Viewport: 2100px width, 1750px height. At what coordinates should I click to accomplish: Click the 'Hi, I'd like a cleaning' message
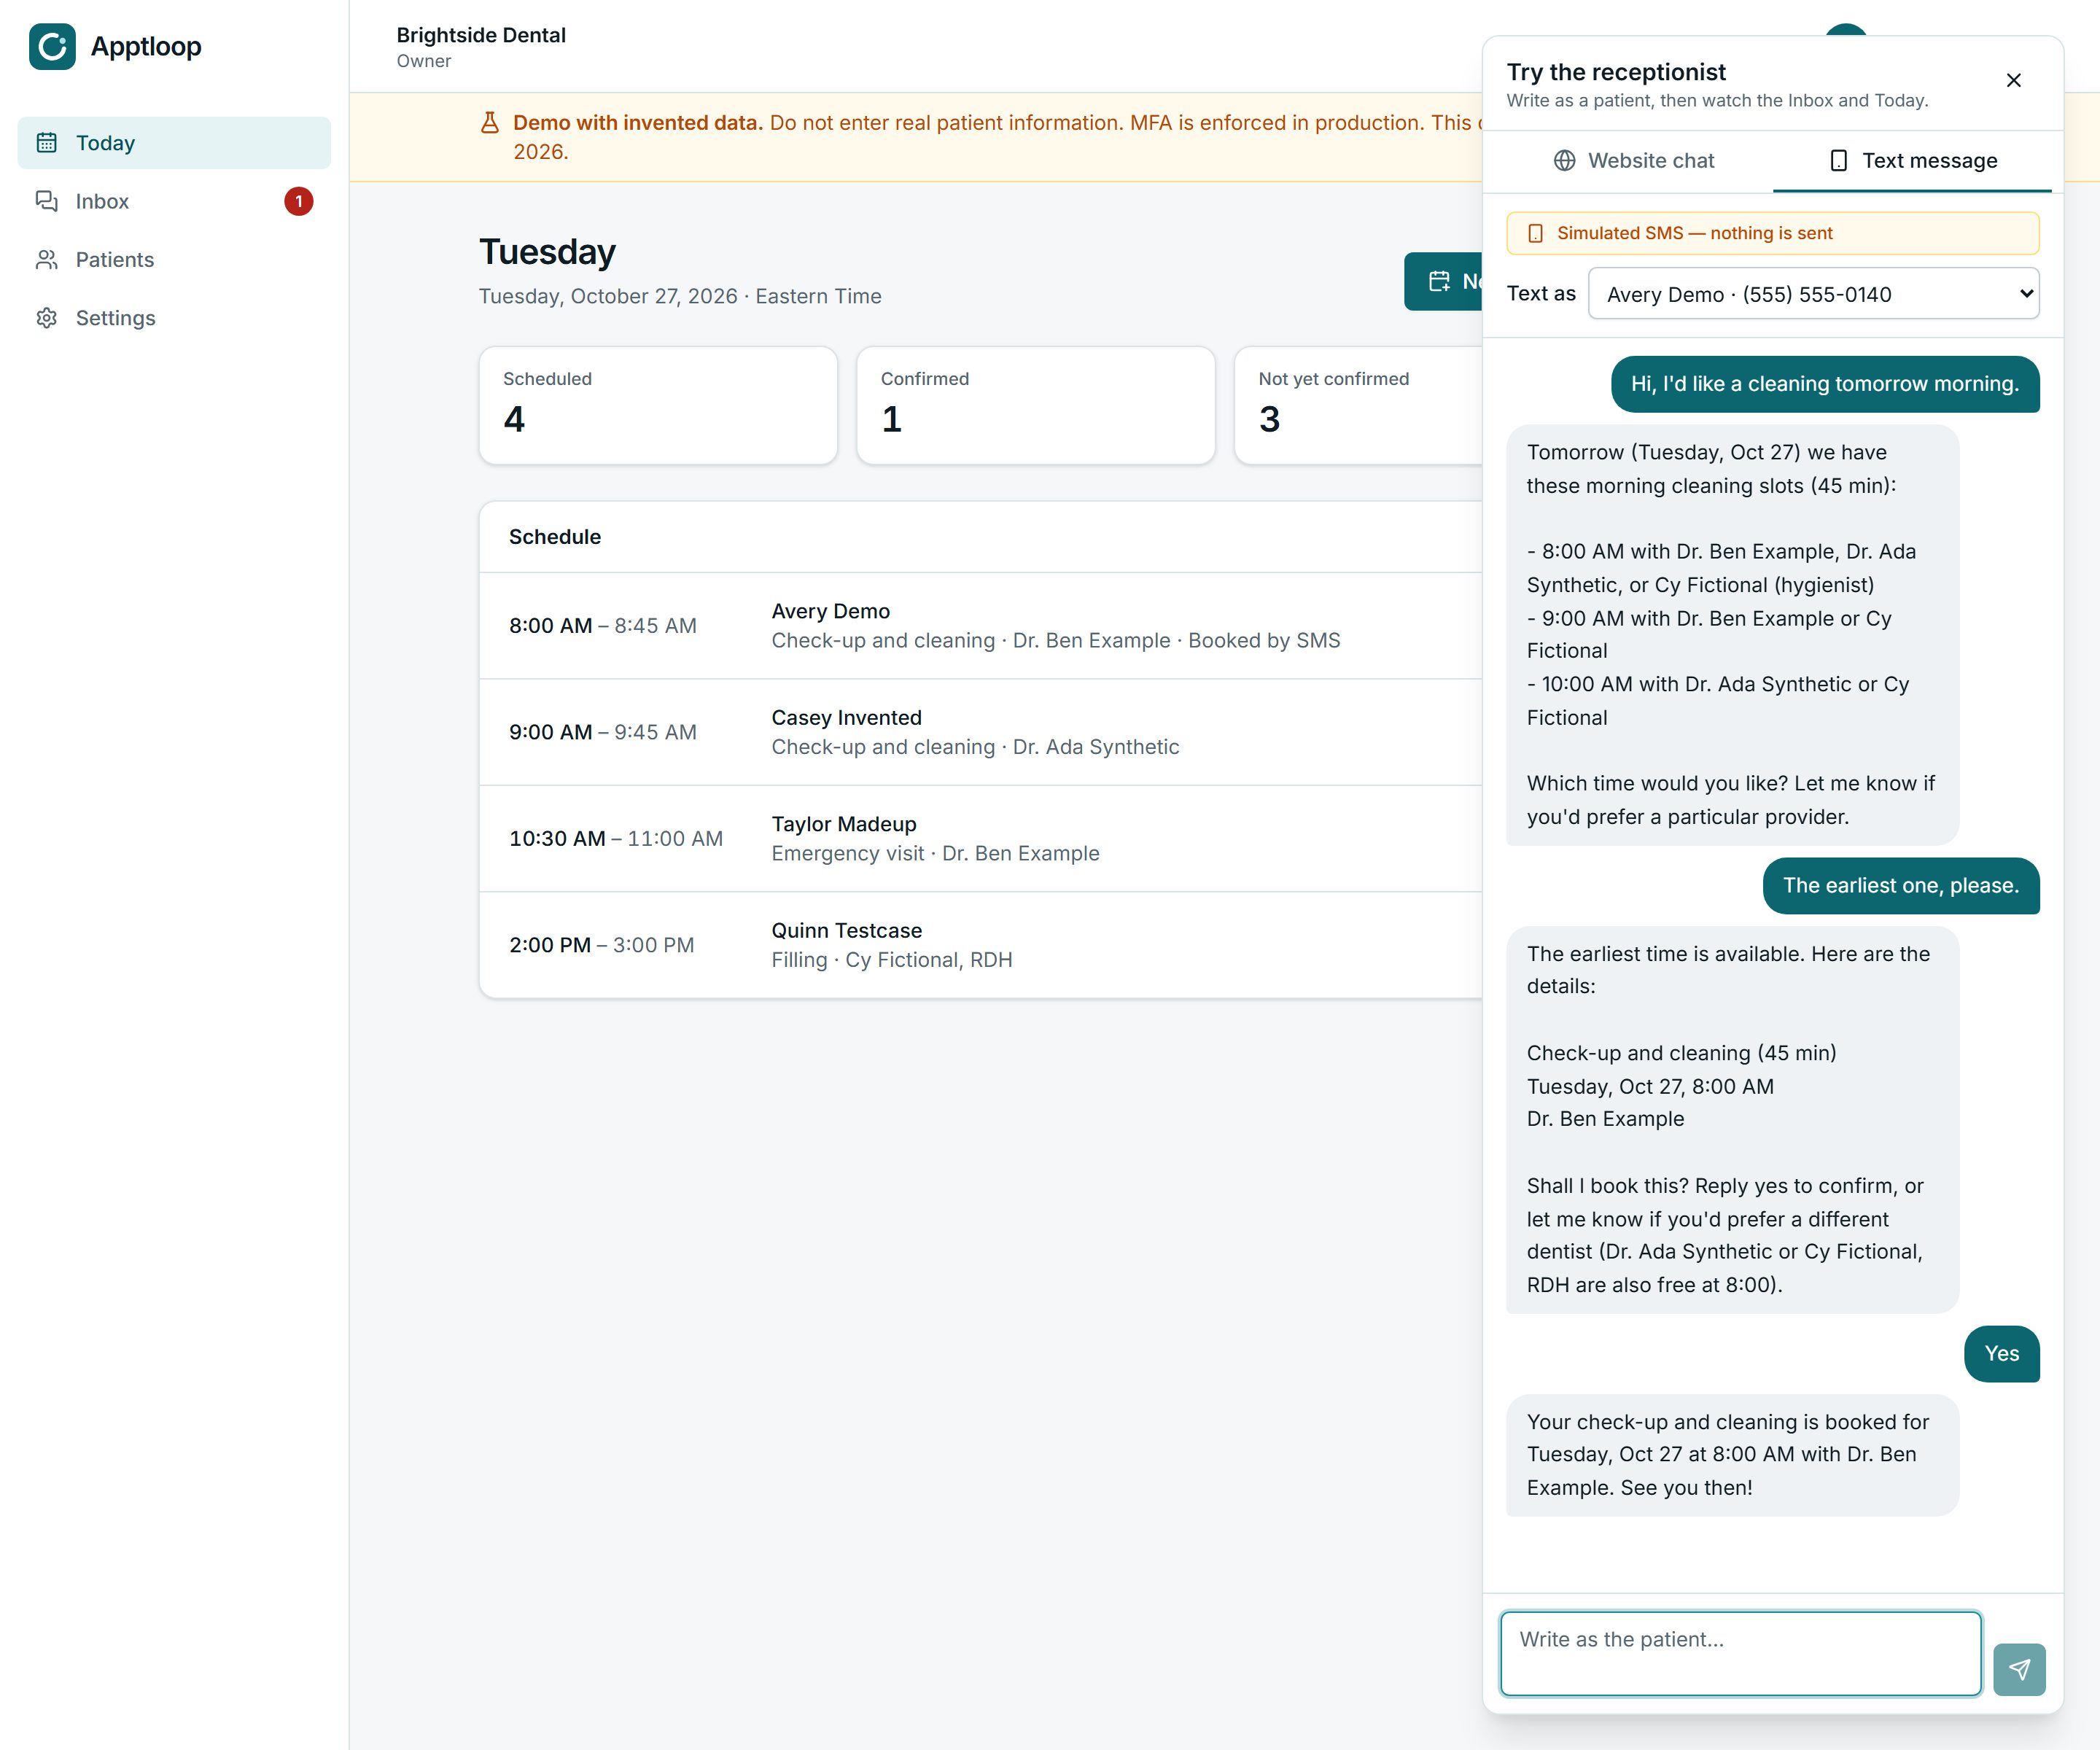tap(1825, 384)
